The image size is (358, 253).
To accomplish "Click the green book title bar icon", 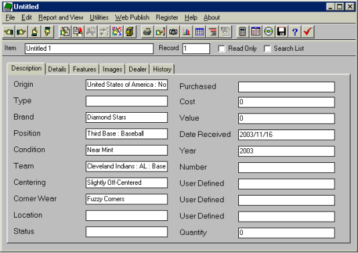I will (8, 7).
